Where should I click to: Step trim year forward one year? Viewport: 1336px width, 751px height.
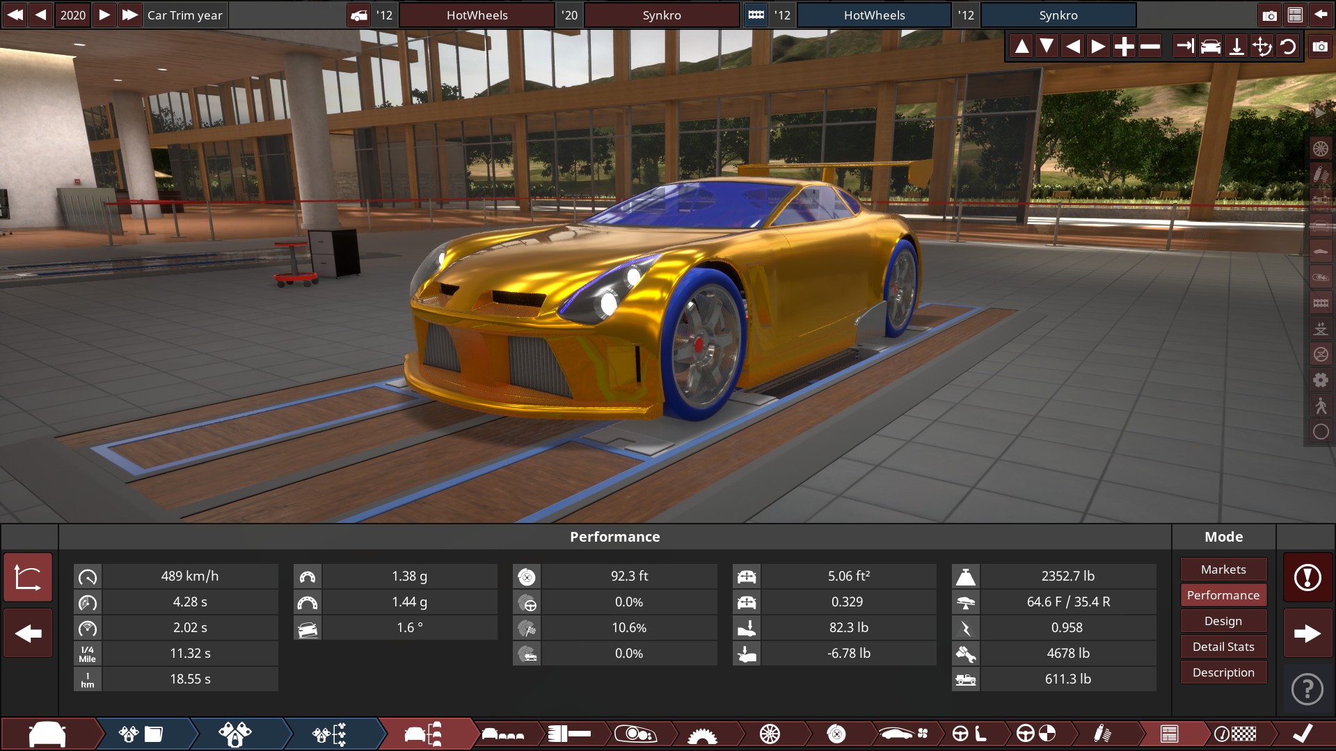[x=104, y=15]
